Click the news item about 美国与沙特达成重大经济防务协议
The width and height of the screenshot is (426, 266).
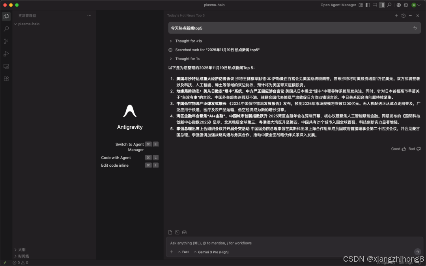pos(298,82)
